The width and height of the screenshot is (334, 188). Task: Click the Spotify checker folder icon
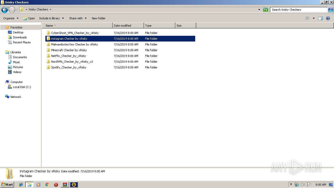[48, 67]
